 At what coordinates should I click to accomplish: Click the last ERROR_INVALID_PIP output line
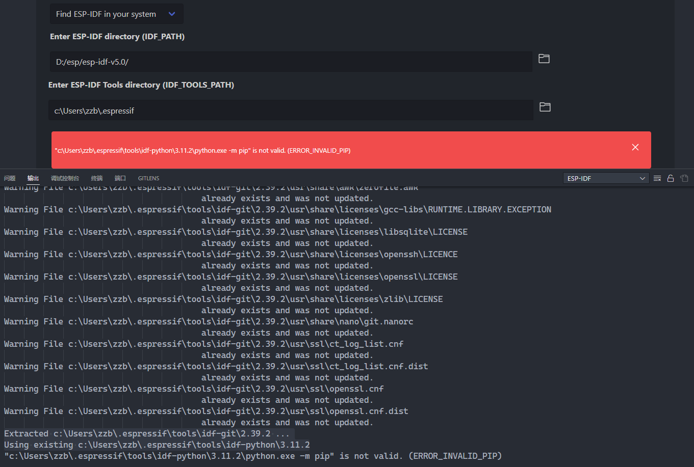coord(253,456)
